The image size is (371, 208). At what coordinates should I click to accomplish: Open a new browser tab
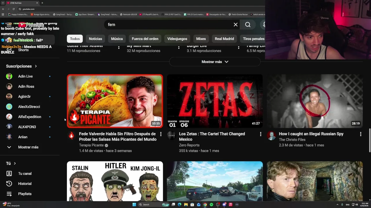click(42, 3)
